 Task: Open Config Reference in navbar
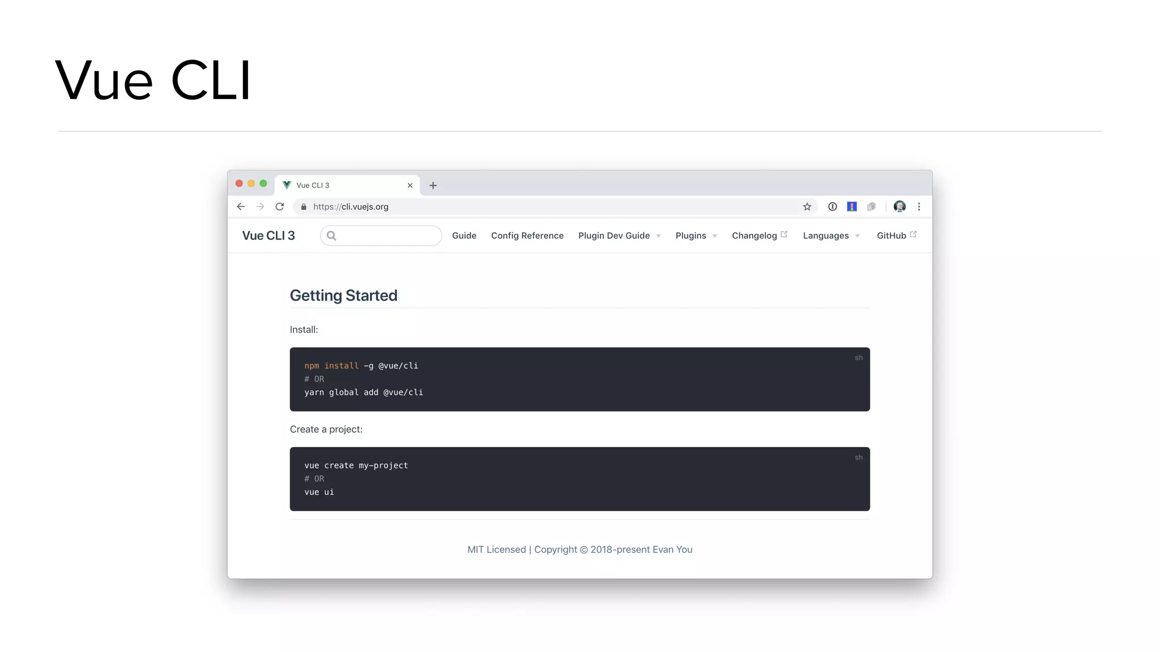[x=527, y=235]
